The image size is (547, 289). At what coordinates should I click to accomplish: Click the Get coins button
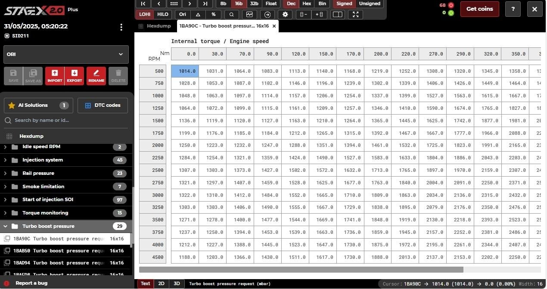pyautogui.click(x=480, y=9)
